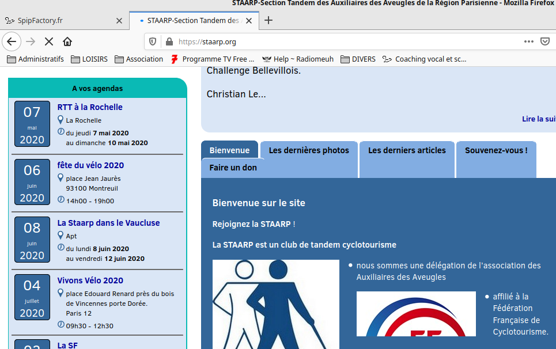The width and height of the screenshot is (556, 349).
Task: Open the Souvenez-vous ! tab
Action: (x=496, y=150)
